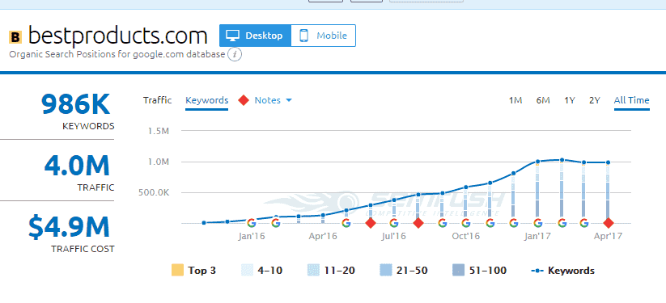Toggle the 51-100 legend series
This screenshot has height=303, width=666.
[x=480, y=271]
